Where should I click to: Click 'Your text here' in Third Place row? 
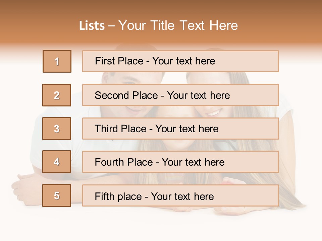pyautogui.click(x=187, y=129)
